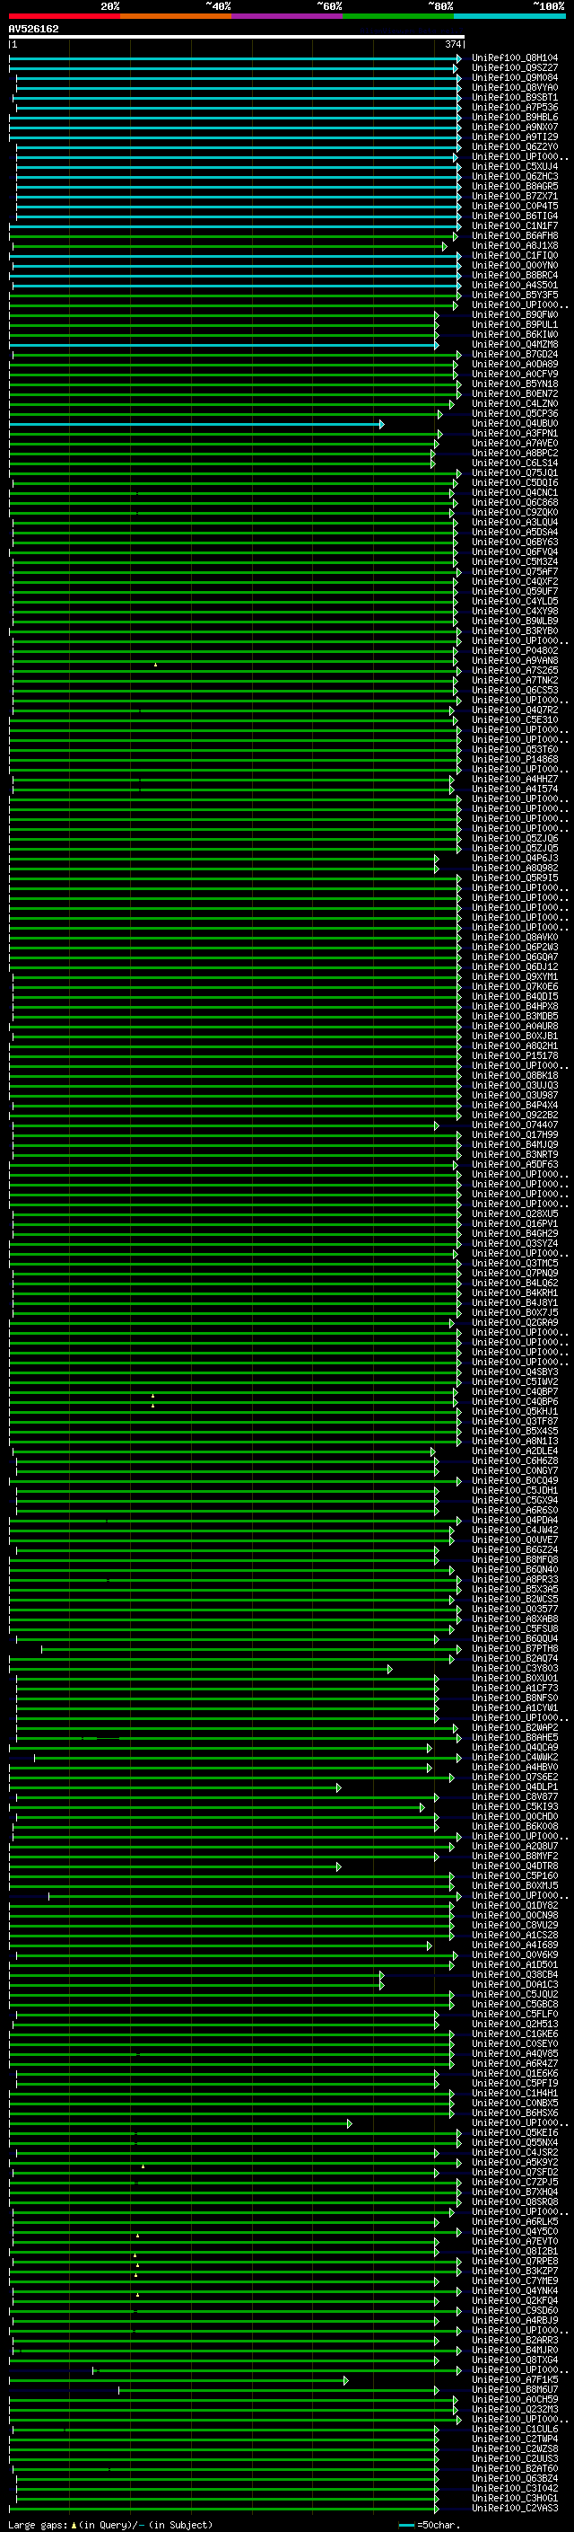Select the UniRef100_Q6Z2Y0 label

514,146
